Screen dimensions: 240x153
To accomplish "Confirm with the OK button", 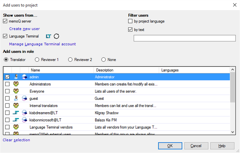I will coord(170,146).
